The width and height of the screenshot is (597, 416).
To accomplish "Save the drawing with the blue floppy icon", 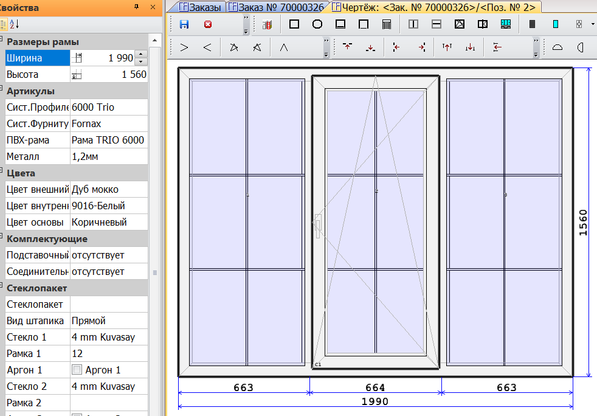I will [184, 24].
